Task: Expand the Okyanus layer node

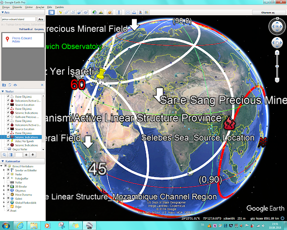Action: point(4,190)
